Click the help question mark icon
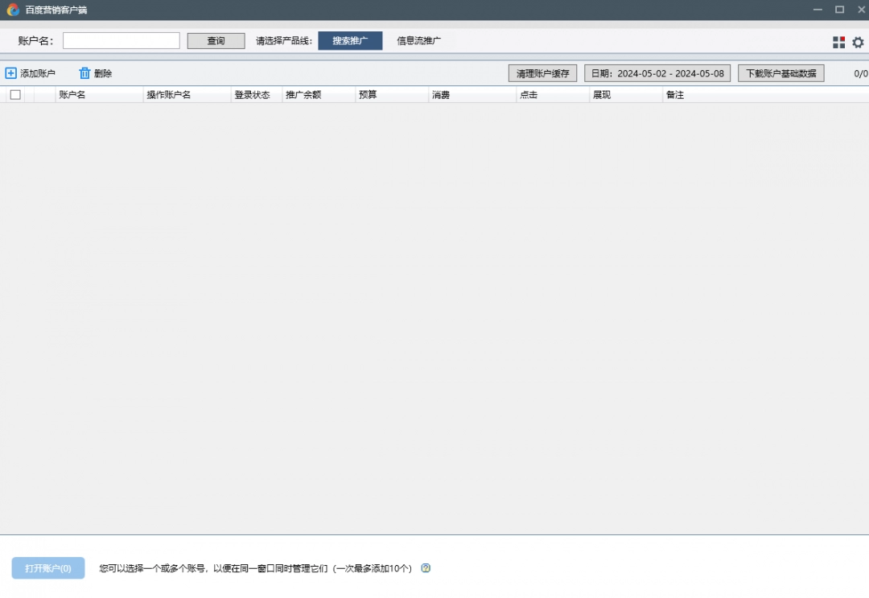This screenshot has width=869, height=598. (426, 568)
